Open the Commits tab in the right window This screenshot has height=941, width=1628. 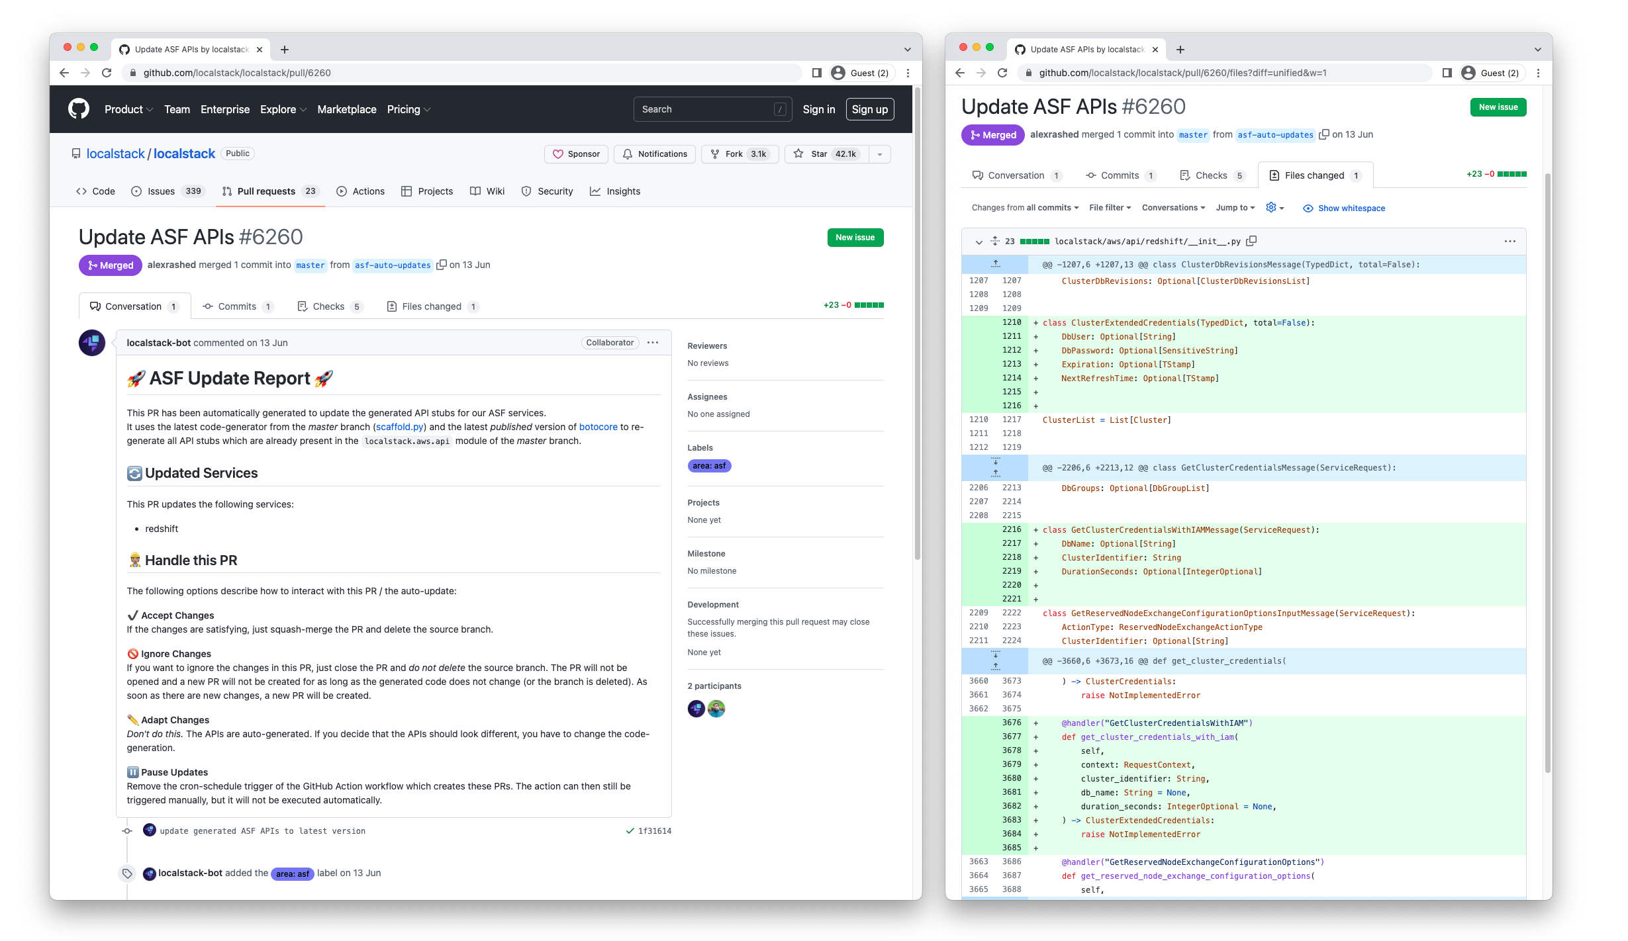[x=1120, y=175]
